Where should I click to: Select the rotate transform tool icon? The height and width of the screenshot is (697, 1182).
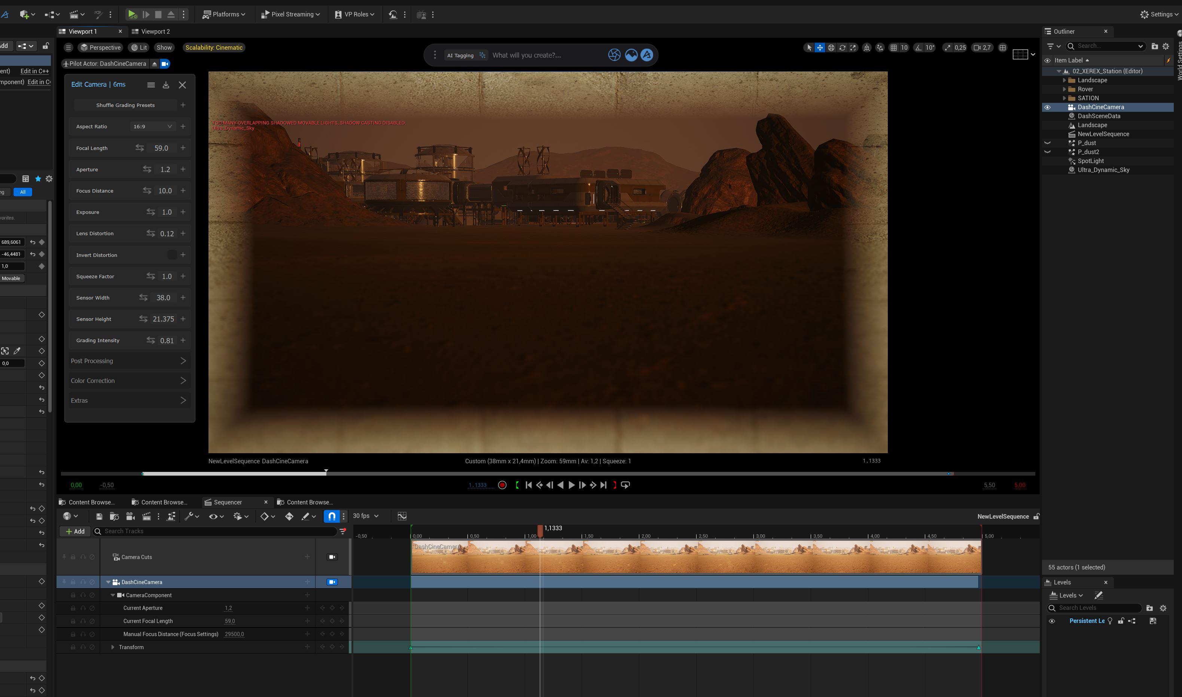[842, 47]
